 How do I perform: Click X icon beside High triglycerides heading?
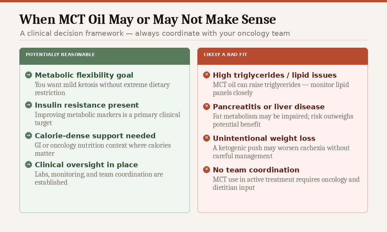[x=206, y=75]
